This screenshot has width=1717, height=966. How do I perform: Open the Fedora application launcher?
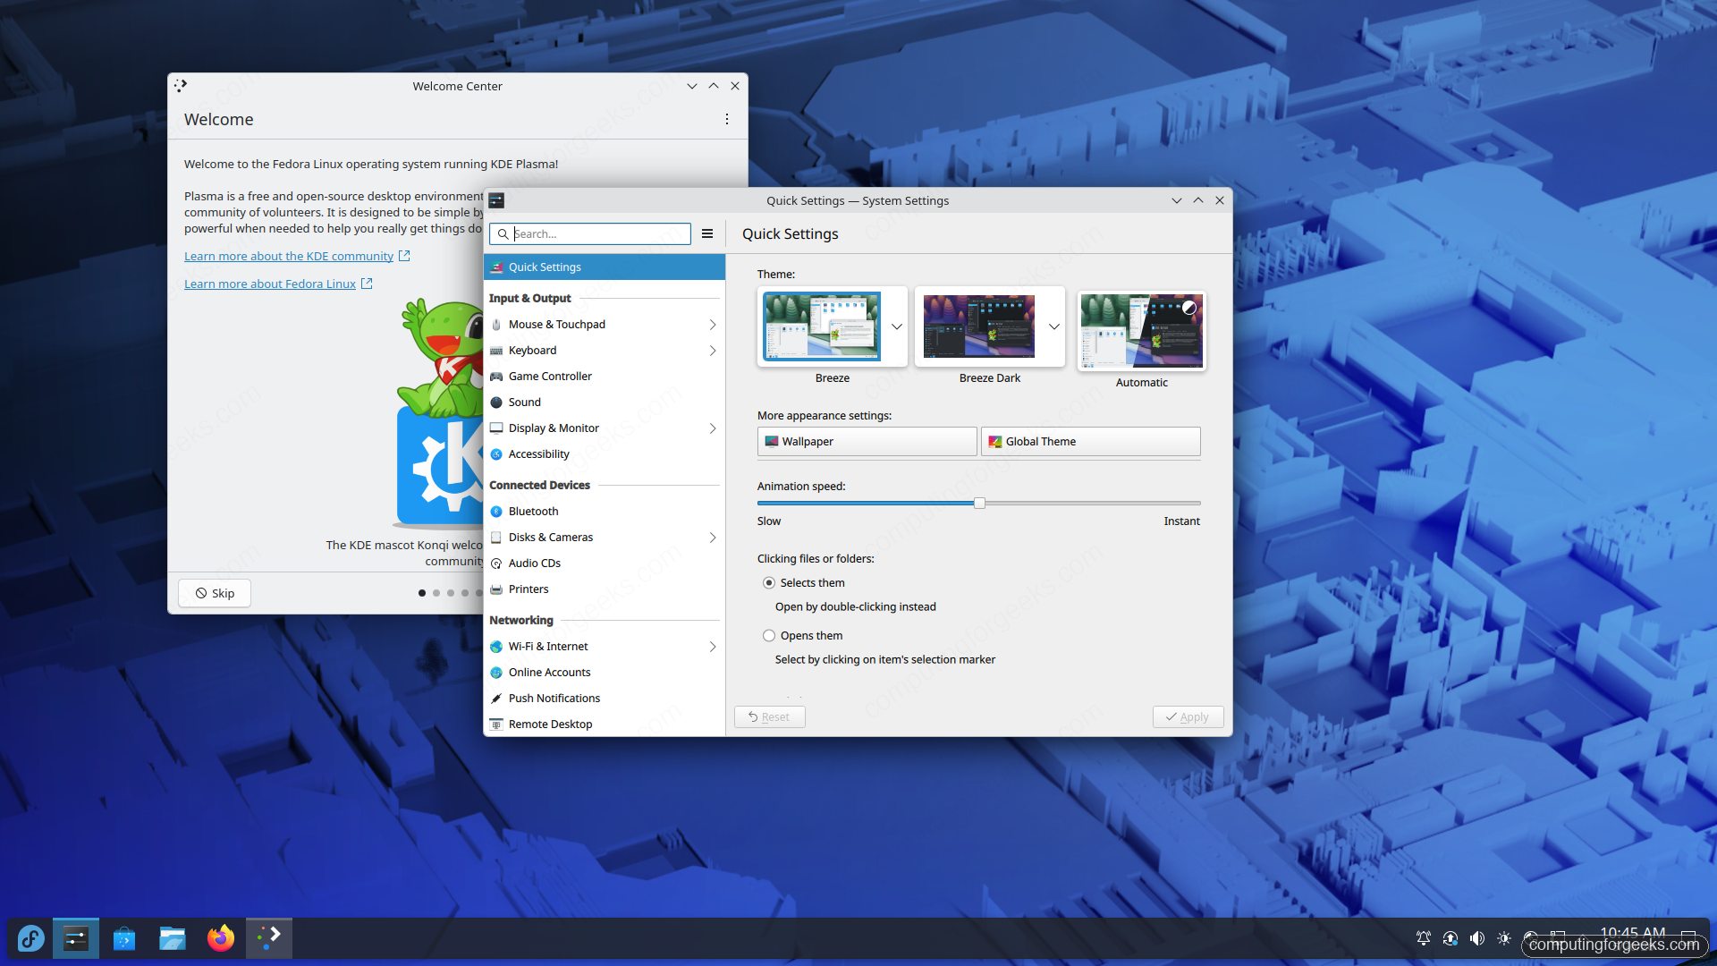point(30,938)
